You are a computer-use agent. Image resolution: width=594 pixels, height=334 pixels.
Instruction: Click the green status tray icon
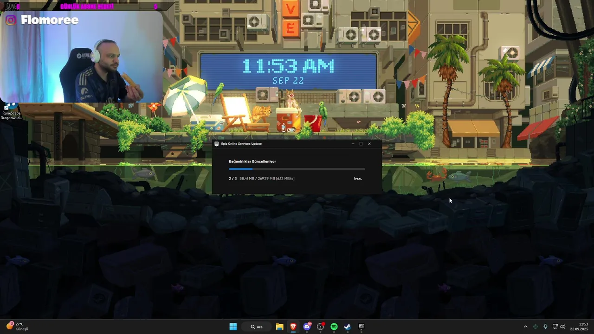(x=536, y=327)
